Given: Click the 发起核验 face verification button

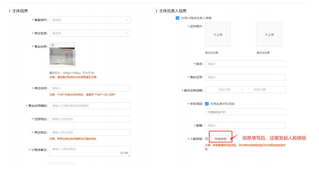Looking at the screenshot, I should tap(220, 139).
